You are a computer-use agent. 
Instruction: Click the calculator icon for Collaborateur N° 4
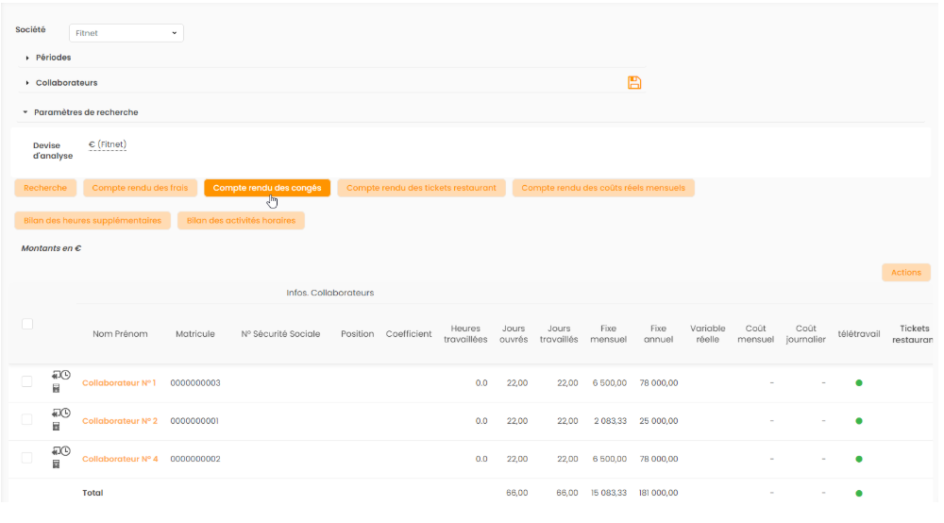(x=56, y=464)
